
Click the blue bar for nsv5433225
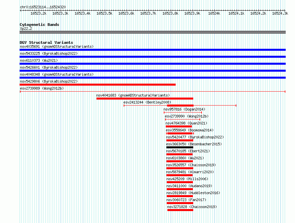click(152, 57)
